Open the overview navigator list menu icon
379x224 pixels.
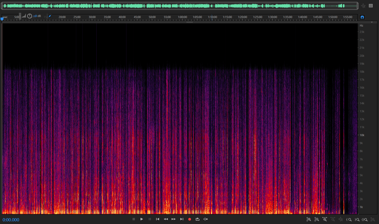pos(371,6)
